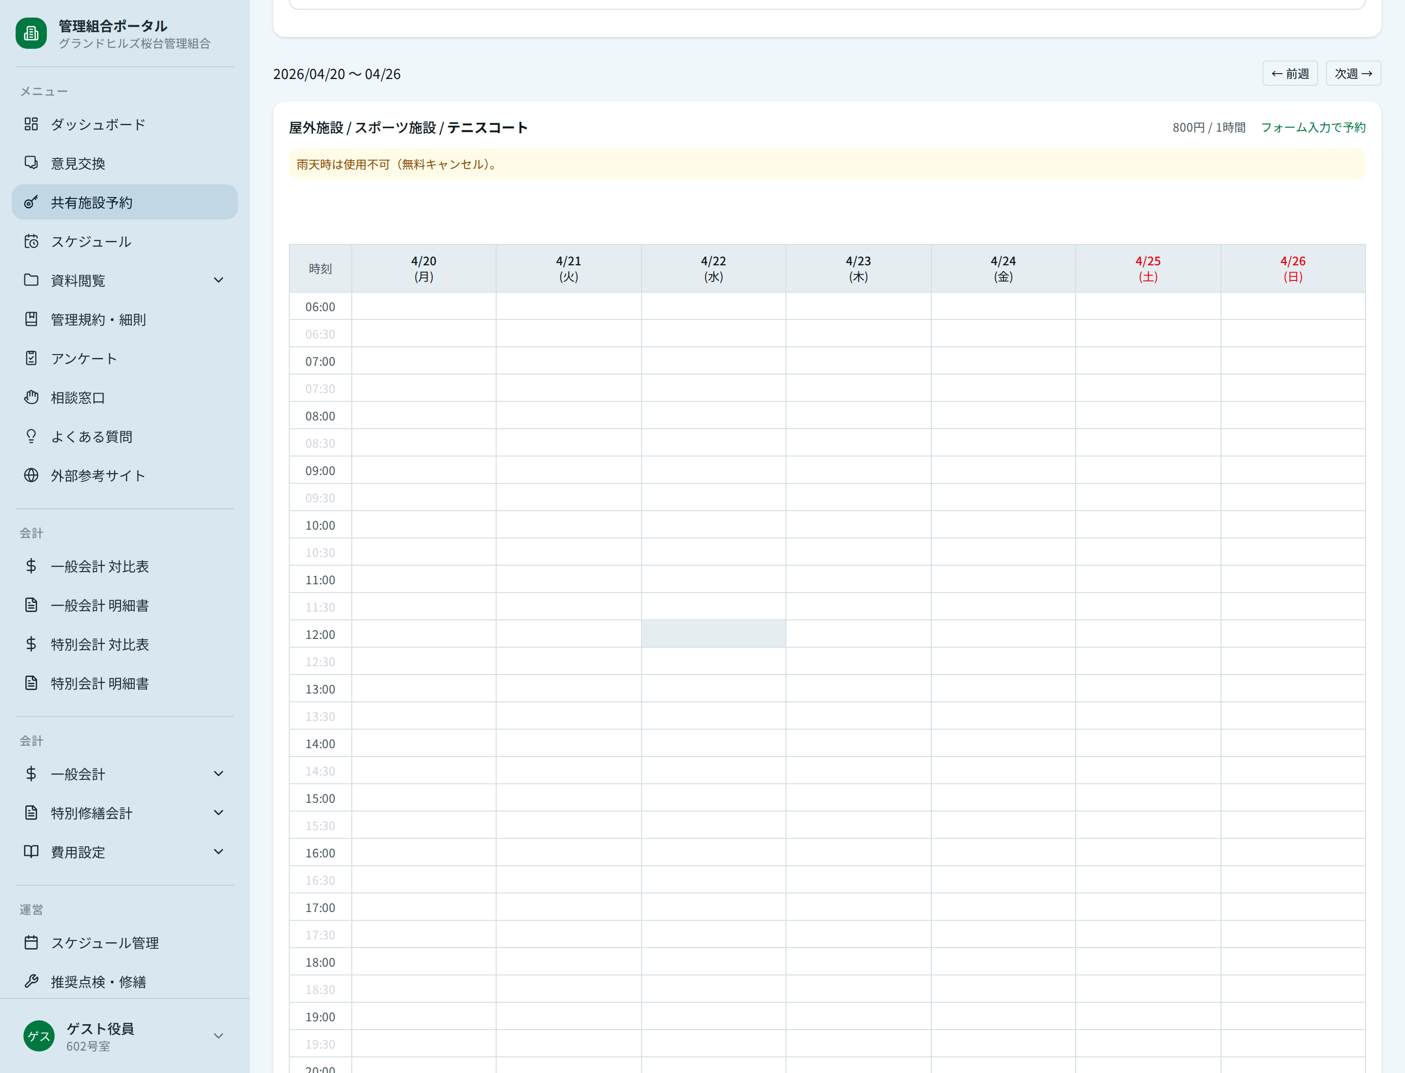Click the フォーム入力で予約 link
1405x1073 pixels.
pos(1312,127)
